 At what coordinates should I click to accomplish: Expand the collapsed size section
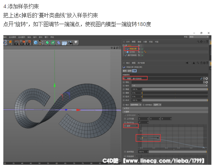pos(165,108)
